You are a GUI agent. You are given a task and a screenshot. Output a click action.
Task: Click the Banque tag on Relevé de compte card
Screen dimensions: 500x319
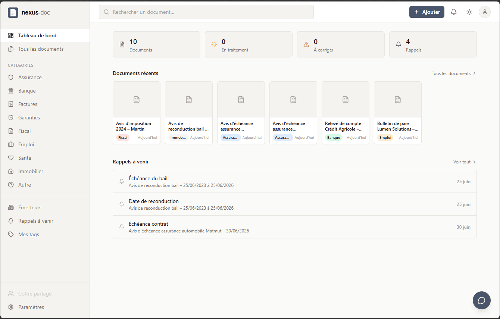(334, 138)
